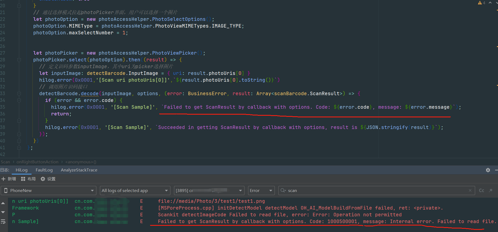Click detectBarcode.InputImage on line 30
Viewport: 498px width, 232px height.
point(122,73)
